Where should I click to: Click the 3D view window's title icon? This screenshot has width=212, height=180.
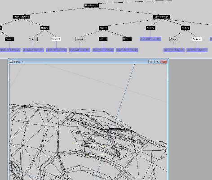tap(11, 62)
